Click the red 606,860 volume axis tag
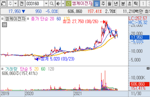150x97 pixels. point(139,84)
